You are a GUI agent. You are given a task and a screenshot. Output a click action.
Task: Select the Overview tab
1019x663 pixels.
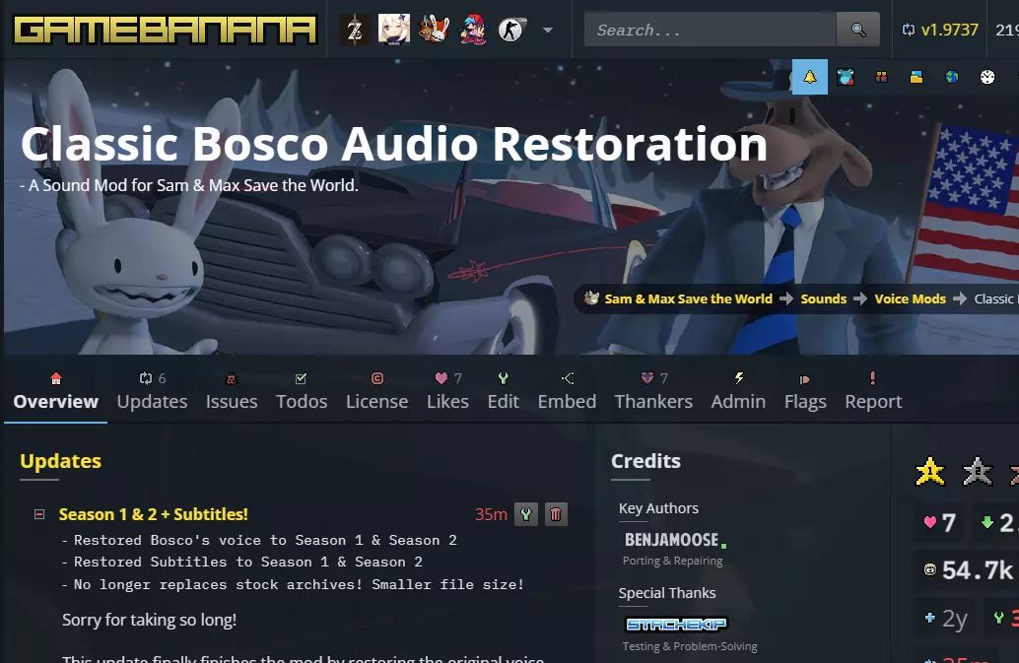pos(56,391)
